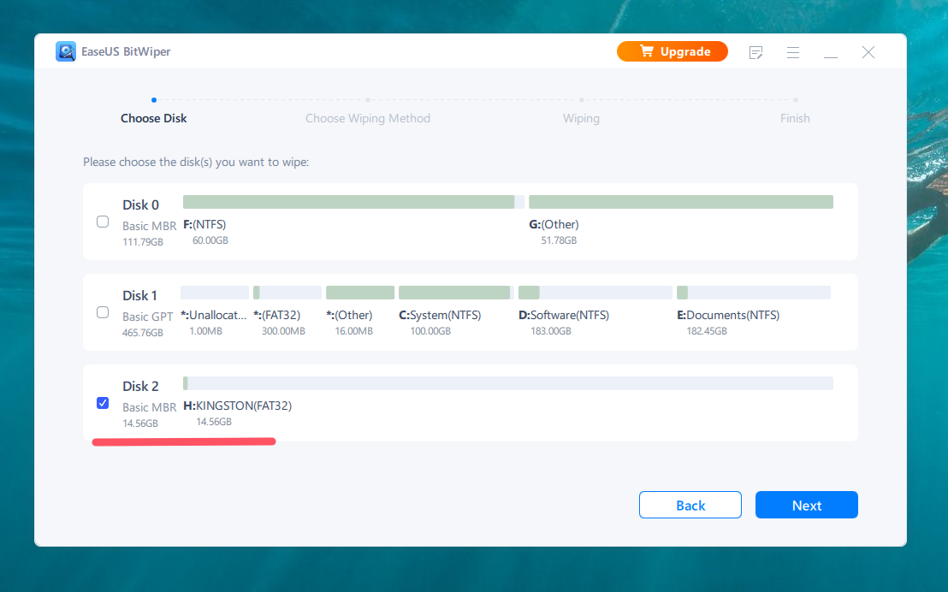948x592 pixels.
Task: Click the C:System(NTFS) partition bar
Action: [456, 293]
